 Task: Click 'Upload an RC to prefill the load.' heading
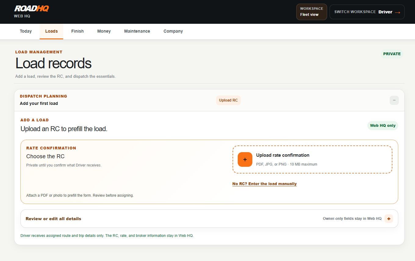[64, 129]
